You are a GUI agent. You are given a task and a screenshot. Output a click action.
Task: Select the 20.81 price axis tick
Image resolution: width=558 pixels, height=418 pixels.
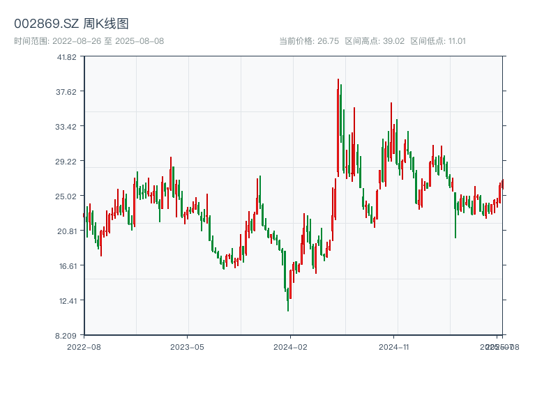coord(67,231)
